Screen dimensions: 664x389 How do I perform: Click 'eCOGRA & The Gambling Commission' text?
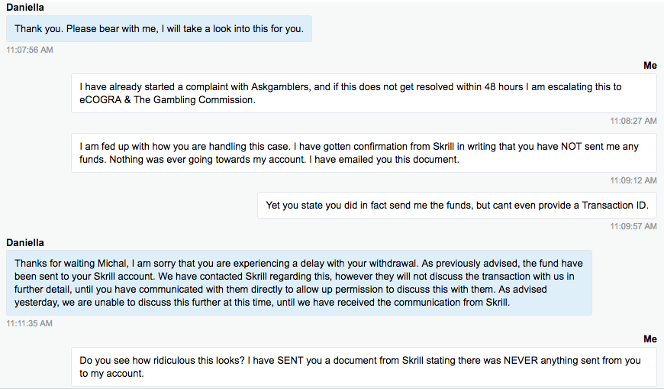click(167, 100)
